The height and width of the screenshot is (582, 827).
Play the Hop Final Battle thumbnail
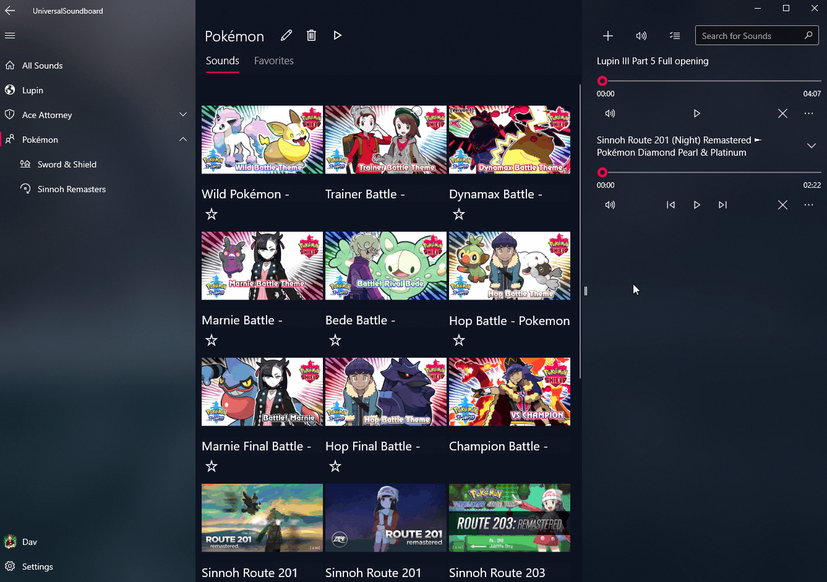pyautogui.click(x=386, y=392)
